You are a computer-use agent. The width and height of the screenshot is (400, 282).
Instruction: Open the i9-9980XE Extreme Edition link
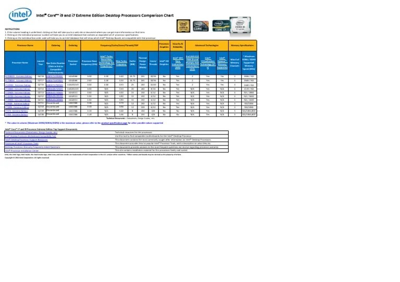pyautogui.click(x=19, y=76)
